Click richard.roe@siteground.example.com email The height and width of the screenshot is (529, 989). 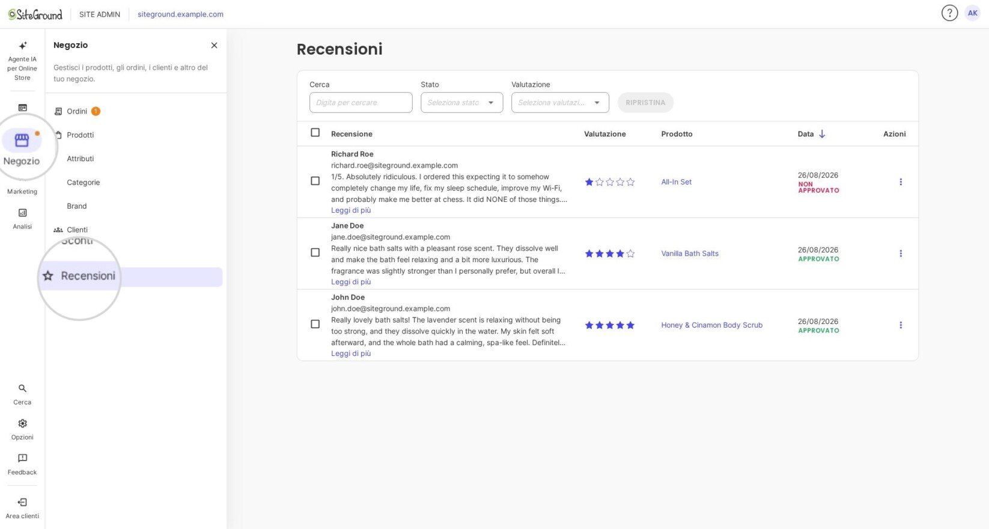[x=394, y=165]
